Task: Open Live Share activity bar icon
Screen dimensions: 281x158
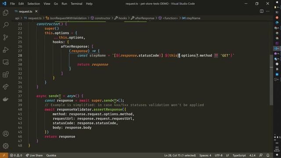Action: pos(6,87)
